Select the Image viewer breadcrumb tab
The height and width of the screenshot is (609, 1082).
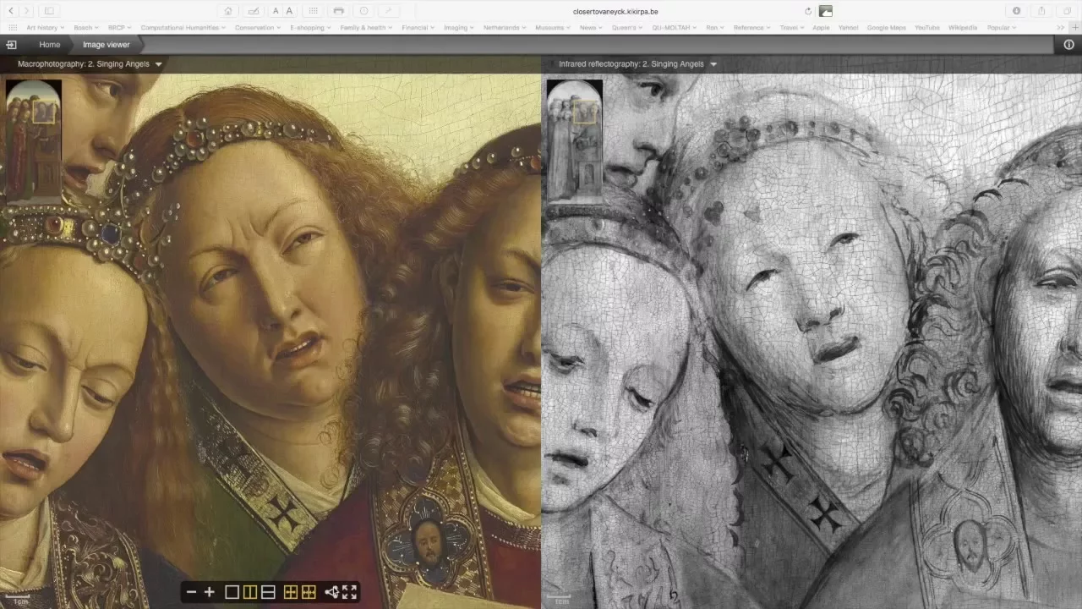[x=106, y=44]
